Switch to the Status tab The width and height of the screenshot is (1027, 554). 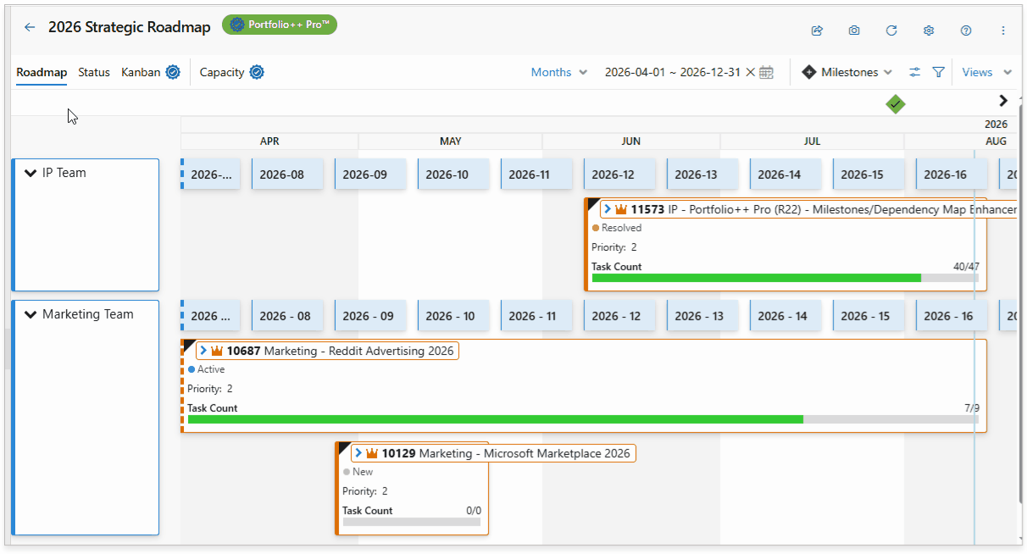pos(94,72)
